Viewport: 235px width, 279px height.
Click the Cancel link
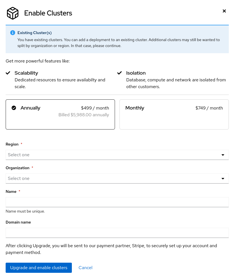[x=85, y=267]
